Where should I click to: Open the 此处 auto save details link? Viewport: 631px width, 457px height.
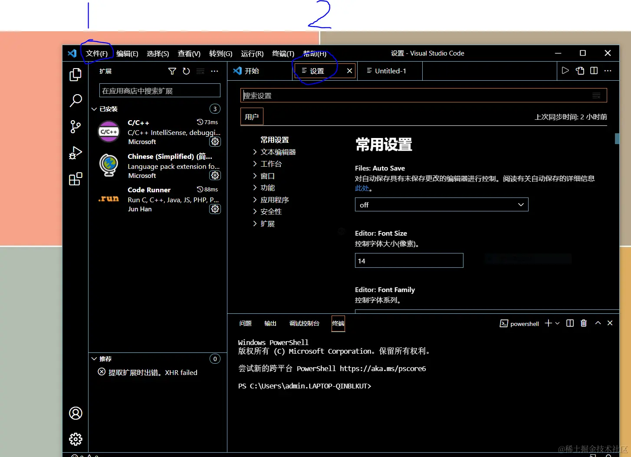362,188
